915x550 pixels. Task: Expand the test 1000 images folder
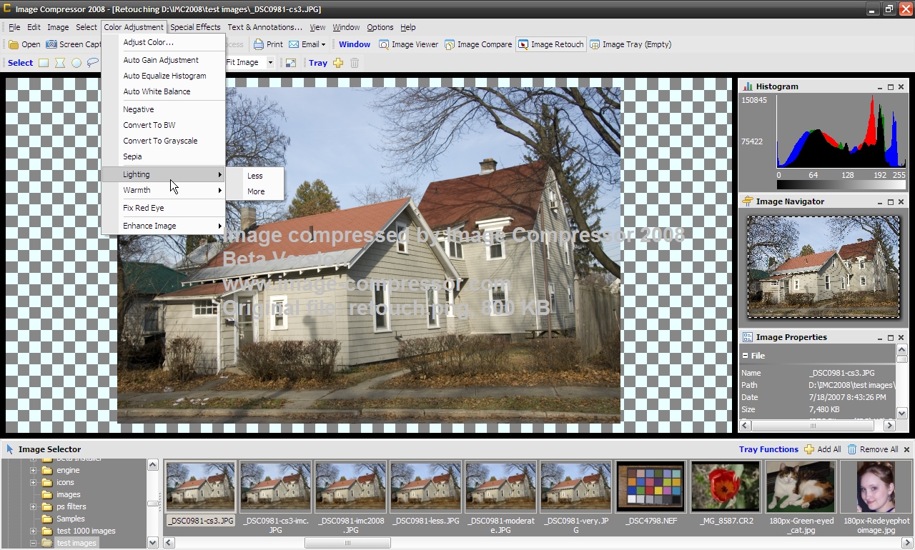click(x=33, y=531)
